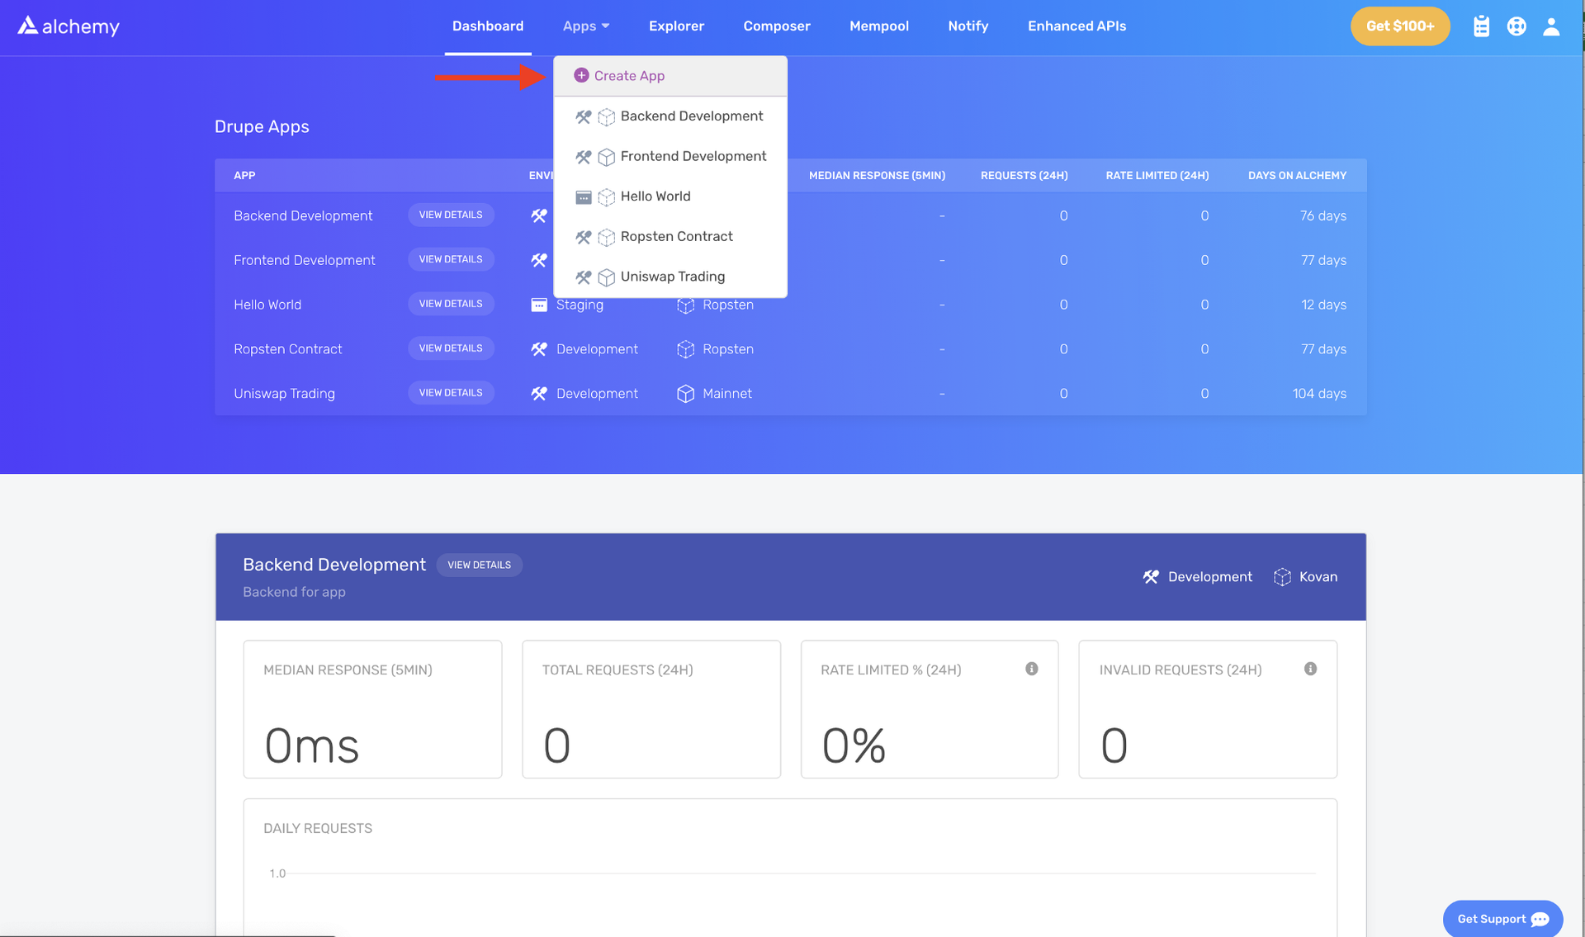
Task: Open the Apps dropdown menu
Action: 585,25
